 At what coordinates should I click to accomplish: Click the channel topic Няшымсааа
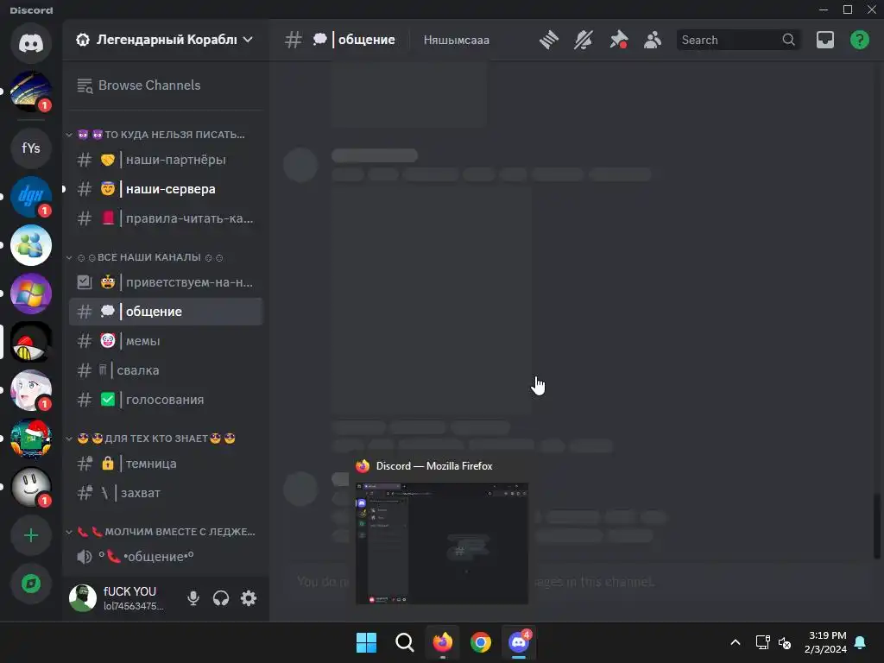coord(457,40)
